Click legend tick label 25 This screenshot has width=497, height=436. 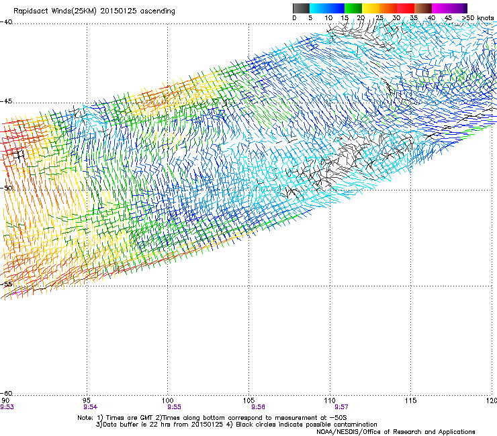pyautogui.click(x=379, y=18)
